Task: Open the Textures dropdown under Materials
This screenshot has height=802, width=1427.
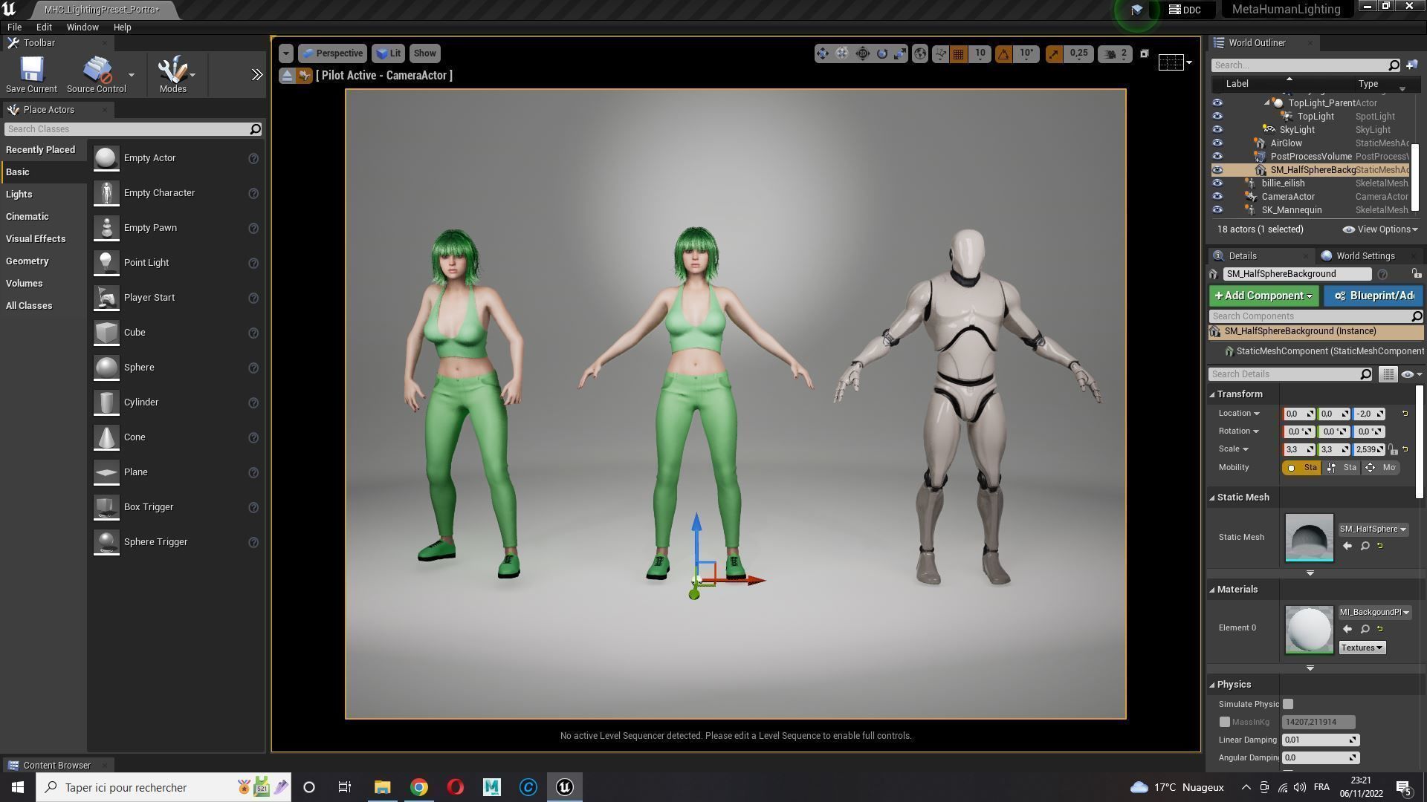Action: pos(1362,648)
